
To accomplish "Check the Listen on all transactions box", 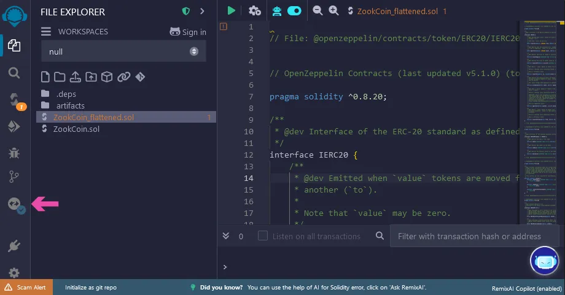I will [263, 236].
